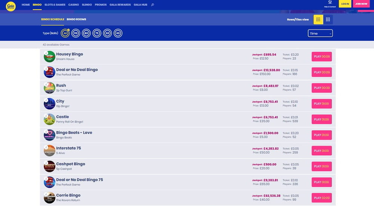Image resolution: width=374 pixels, height=206 pixels.
Task: Click '42 available Games' text
Action: pos(56,45)
